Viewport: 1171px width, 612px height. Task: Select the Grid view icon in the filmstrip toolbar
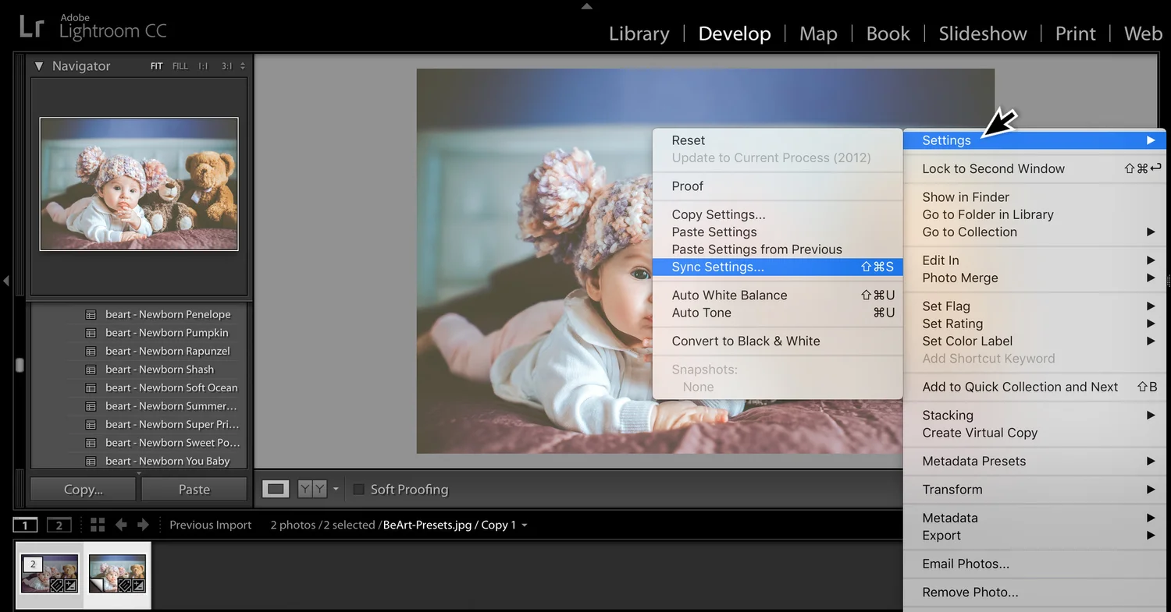tap(97, 525)
